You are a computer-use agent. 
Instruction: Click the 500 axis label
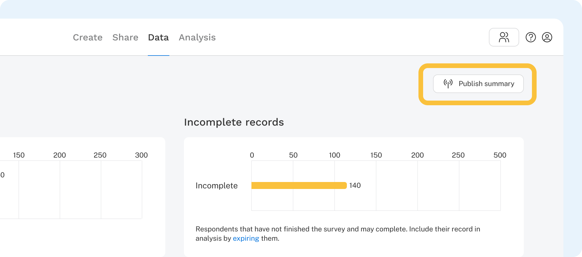tap(500, 155)
